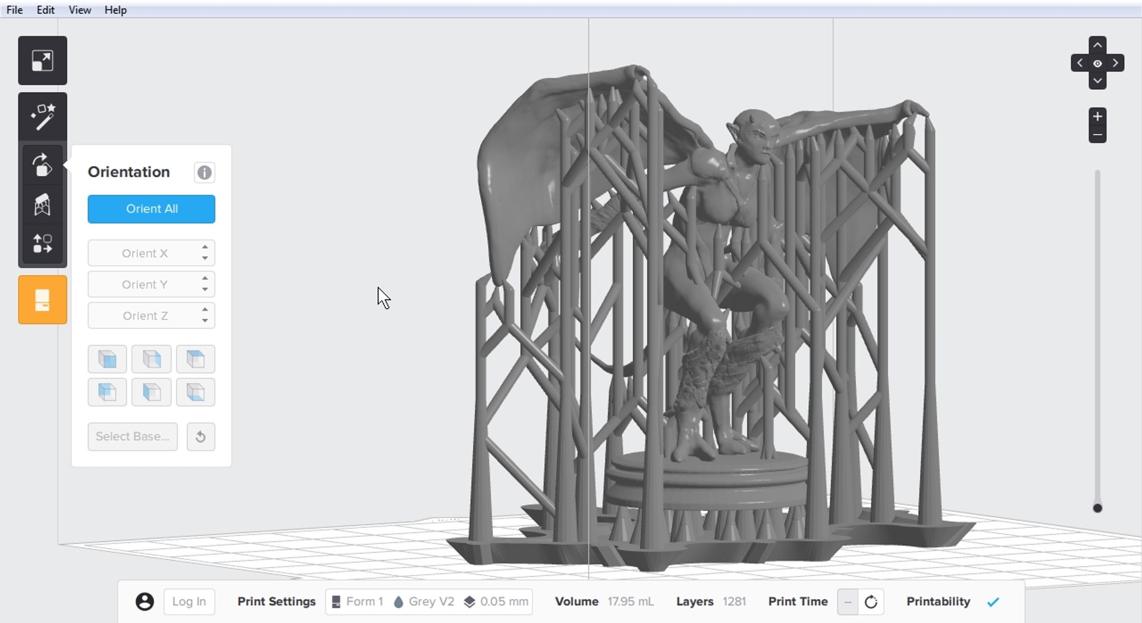Screen dimensions: 1142x623
Task: Choose first cube view in bottom row
Action: point(107,392)
